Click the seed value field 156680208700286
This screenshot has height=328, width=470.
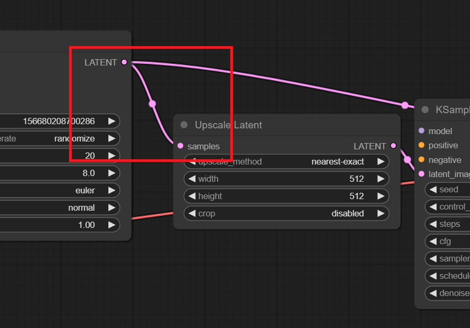58,121
